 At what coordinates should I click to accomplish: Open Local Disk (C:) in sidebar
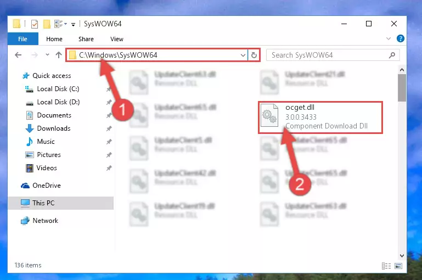tap(58, 89)
